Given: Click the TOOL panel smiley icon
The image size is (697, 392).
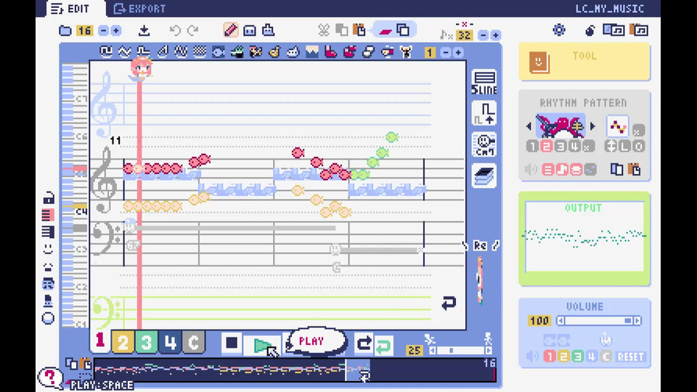Looking at the screenshot, I should (539, 62).
